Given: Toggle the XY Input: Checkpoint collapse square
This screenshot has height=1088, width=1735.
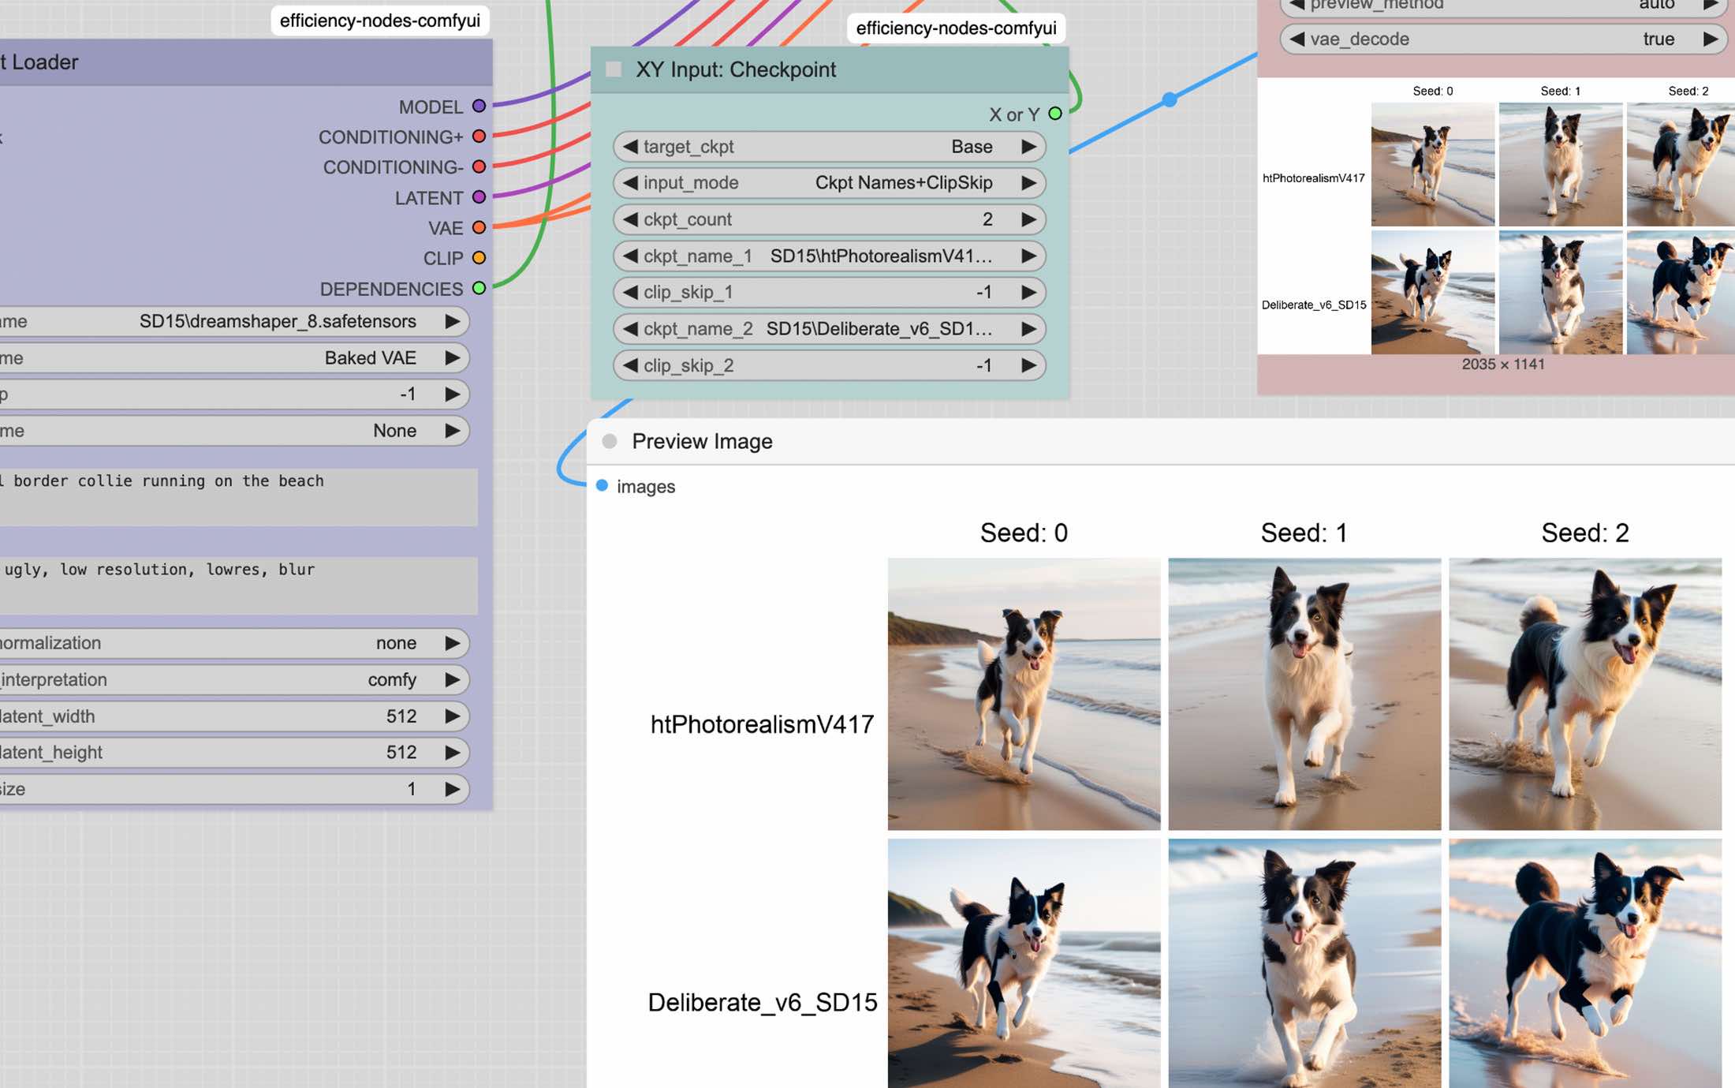Looking at the screenshot, I should click(614, 69).
